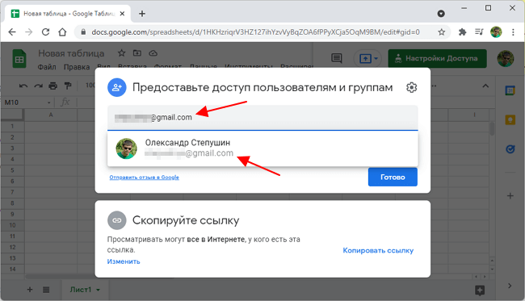
Task: Open Google Calendar side panel icon
Action: [x=510, y=90]
